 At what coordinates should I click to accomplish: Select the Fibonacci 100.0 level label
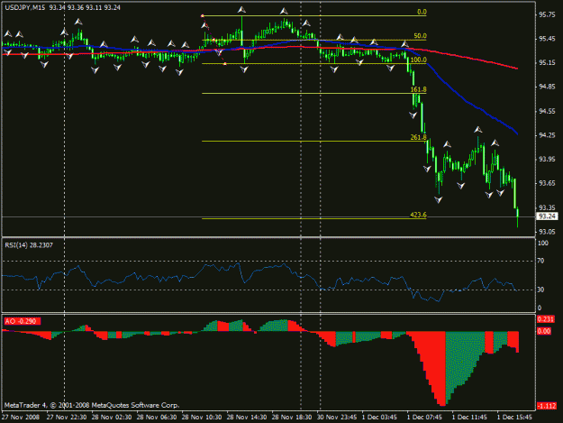pos(418,60)
